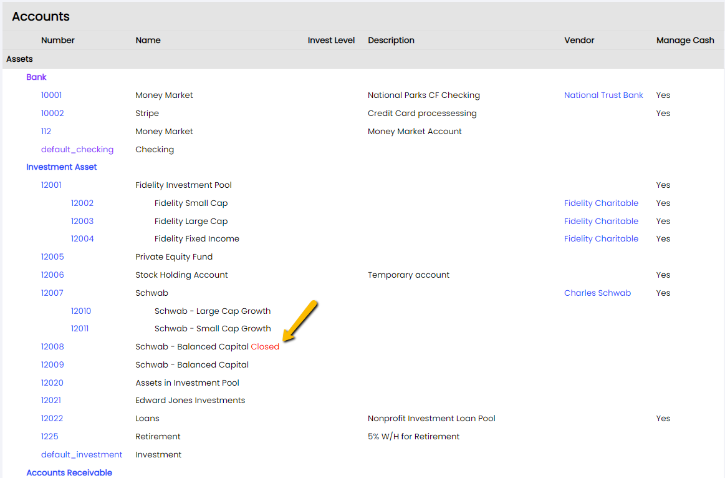Click the Accounts page title
Screen dimensions: 725x478
[41, 16]
